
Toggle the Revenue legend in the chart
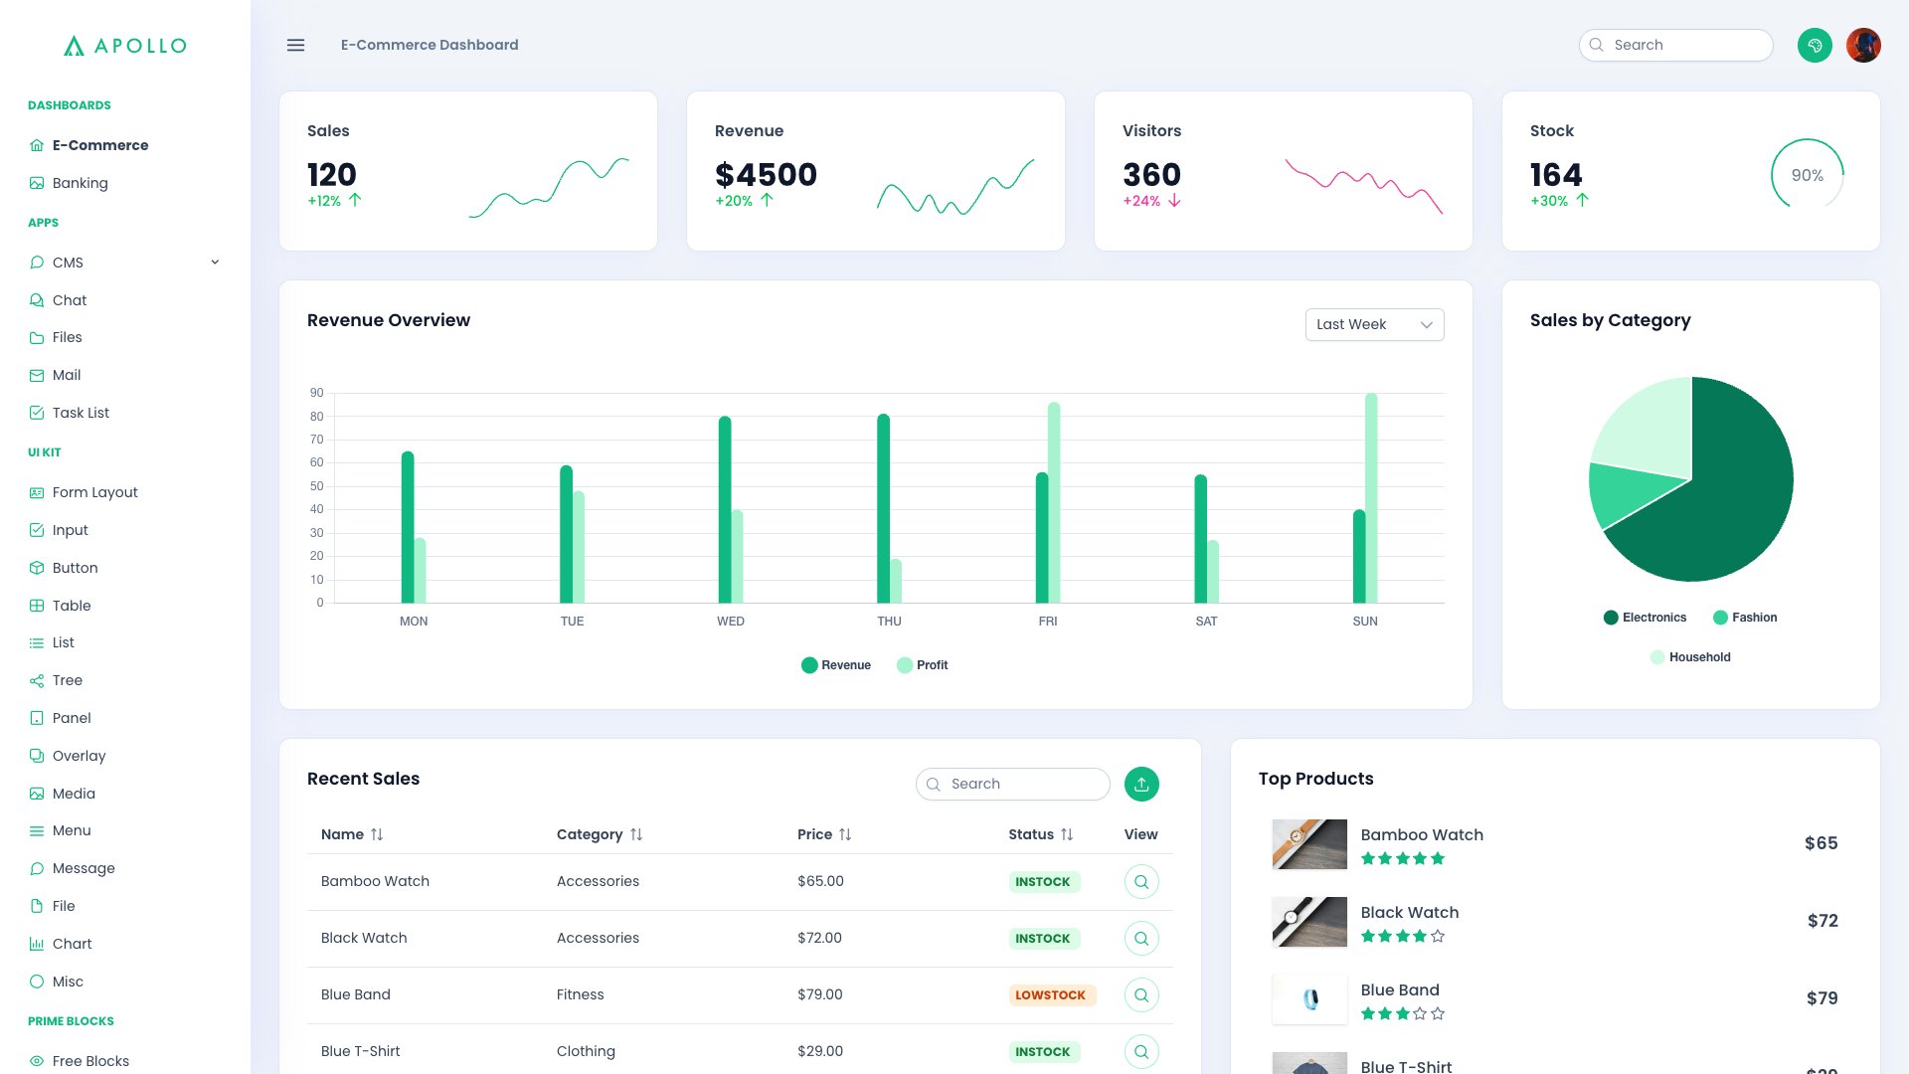[835, 664]
